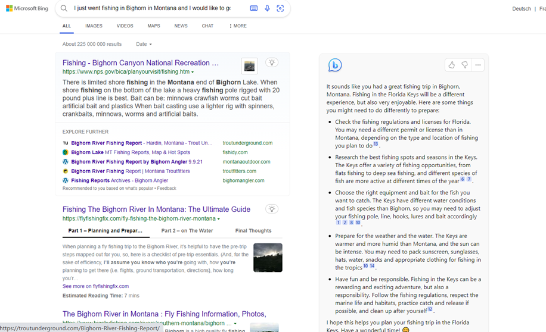
Task: Like the chat answer with thumbs up
Action: coord(452,65)
